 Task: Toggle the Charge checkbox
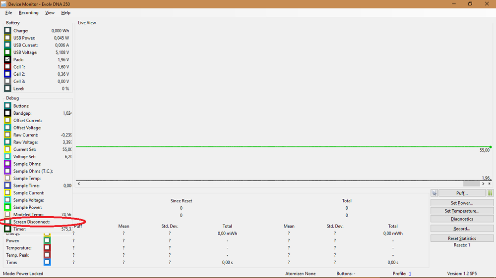click(x=7, y=31)
